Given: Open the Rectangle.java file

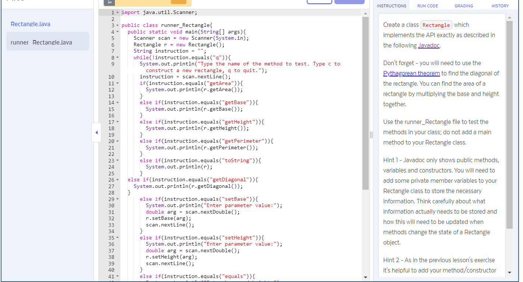Looking at the screenshot, I should (30, 24).
